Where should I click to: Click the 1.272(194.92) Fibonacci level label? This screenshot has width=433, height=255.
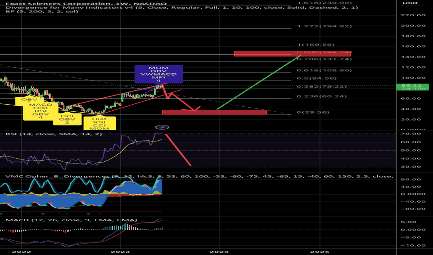pos(324,26)
